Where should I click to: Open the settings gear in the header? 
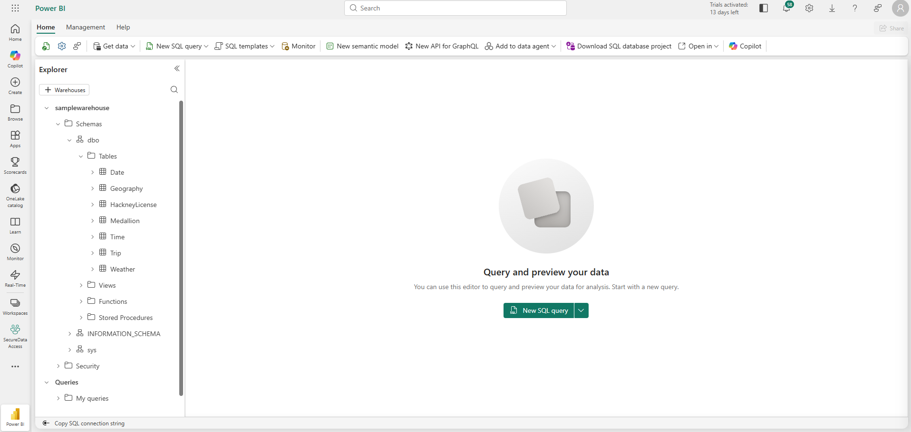[x=809, y=8]
